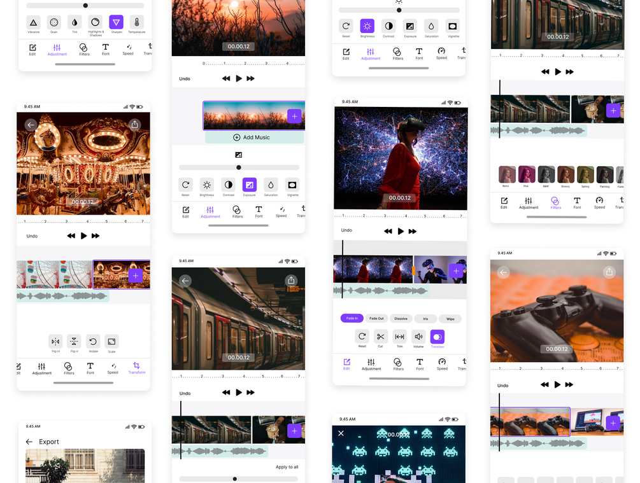Viewport: 640px width, 483px height.
Task: Flip the carousel clip with Flip H
Action: 55,342
